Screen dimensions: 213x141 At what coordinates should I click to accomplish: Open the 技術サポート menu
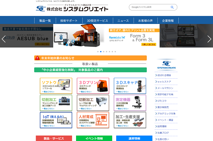click(x=69, y=21)
